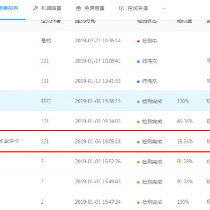Select timestamp 2019-01-08 19:36:15

[x=98, y=101]
